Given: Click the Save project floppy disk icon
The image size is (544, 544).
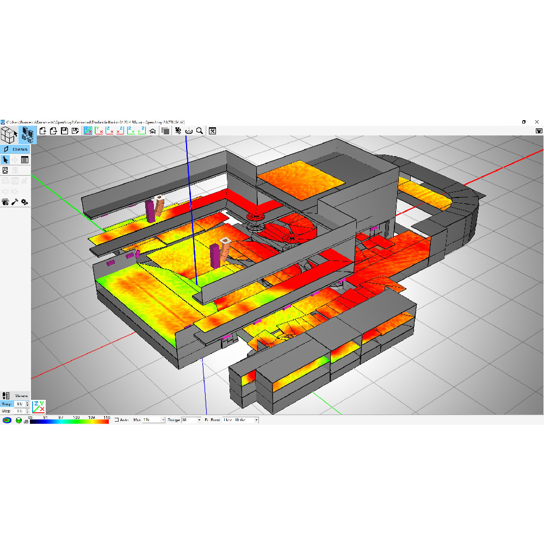Looking at the screenshot, I should 65,131.
